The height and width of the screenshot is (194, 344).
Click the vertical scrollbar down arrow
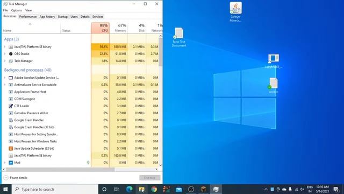pyautogui.click(x=160, y=165)
